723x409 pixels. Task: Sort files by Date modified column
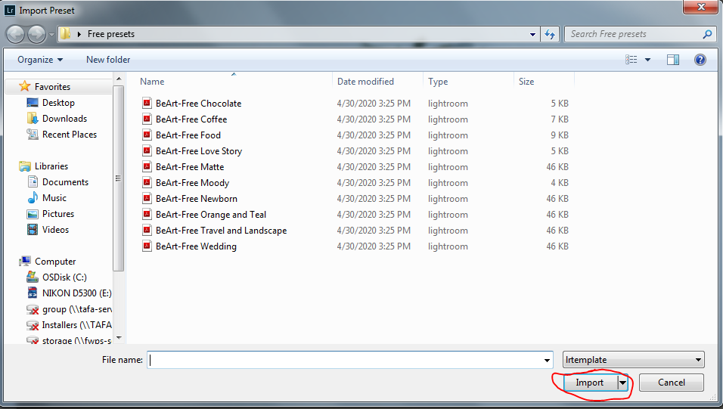coord(365,82)
